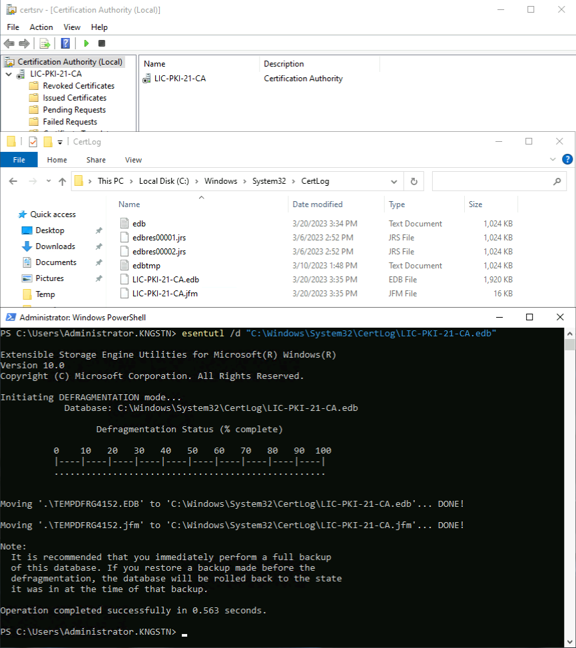Select the Revoked Certificates folder

pos(78,86)
